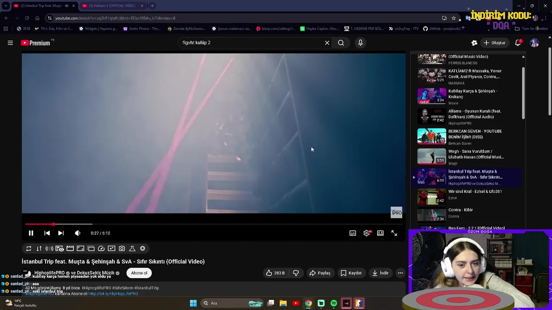The height and width of the screenshot is (310, 552).
Task: Pause the video
Action: pyautogui.click(x=31, y=233)
